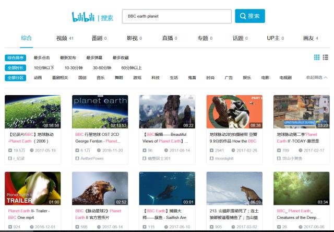Open the 03:34 green deep sea thumbnail
The height and width of the screenshot is (232, 334).
(302, 189)
